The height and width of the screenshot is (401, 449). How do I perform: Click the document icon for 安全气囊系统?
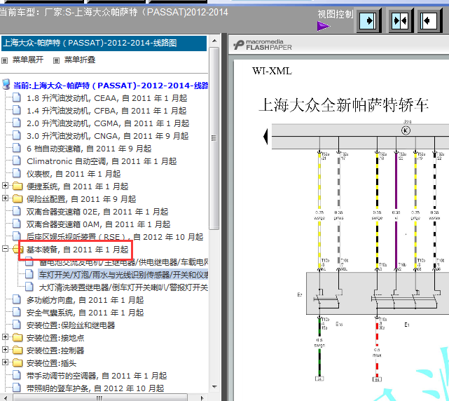pyautogui.click(x=17, y=312)
